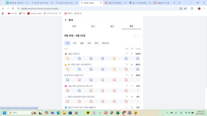Toggle the 일 placeholder in 실내자전거 row

pos(137,80)
